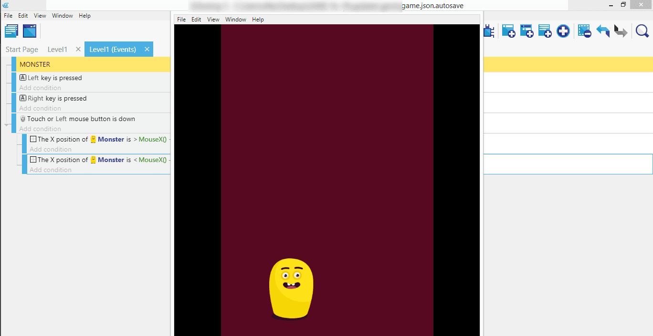Click the scene editor window icon
Screen dimensions: 653x336
pos(30,31)
